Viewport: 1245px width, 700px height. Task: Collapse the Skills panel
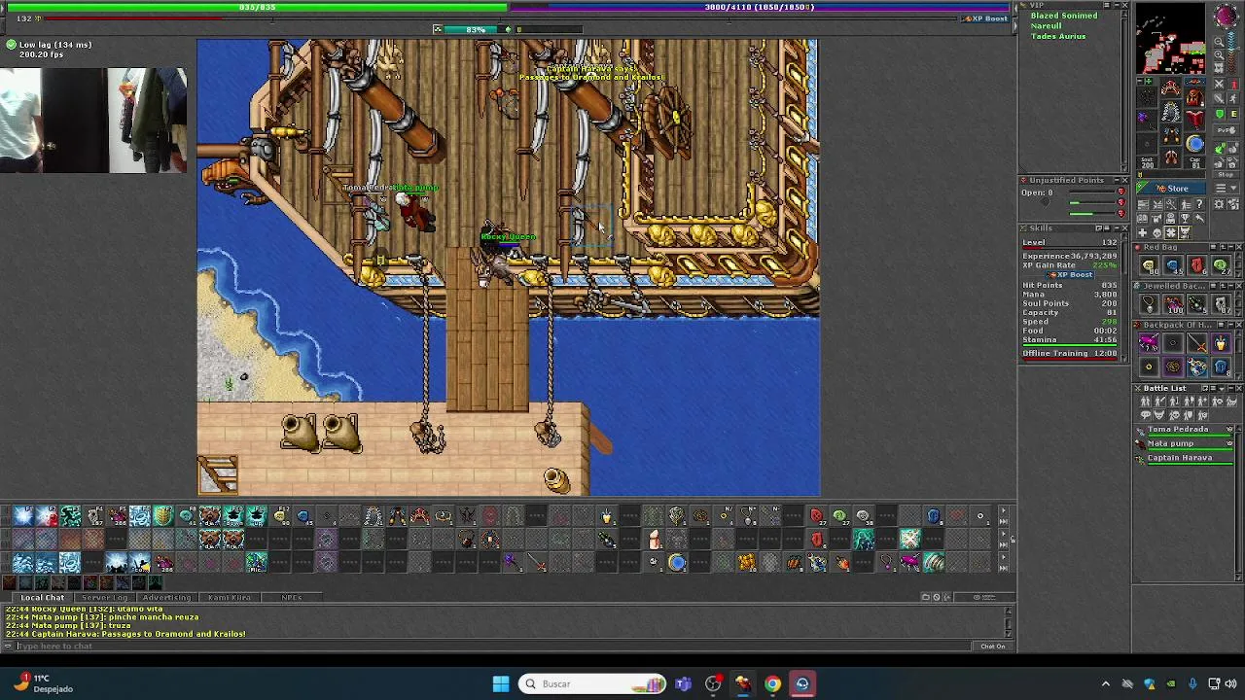1115,228
